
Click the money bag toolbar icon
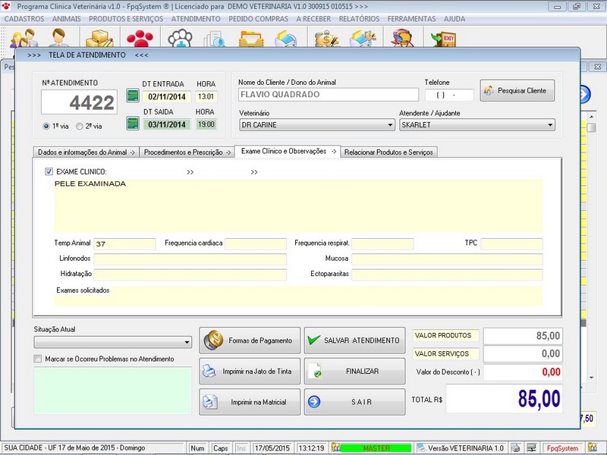pos(326,39)
